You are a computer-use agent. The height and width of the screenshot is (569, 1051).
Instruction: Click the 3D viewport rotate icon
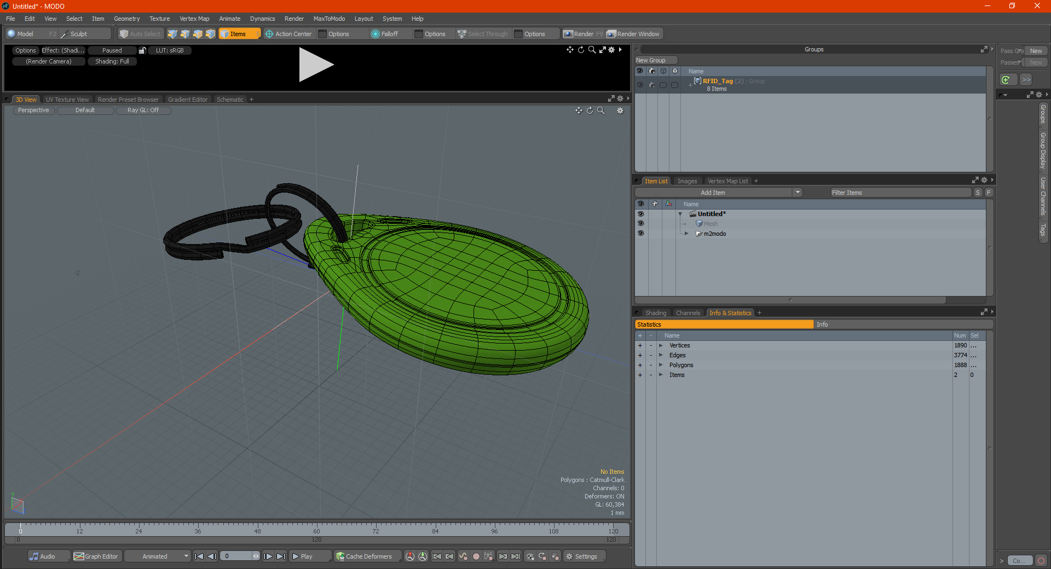590,111
